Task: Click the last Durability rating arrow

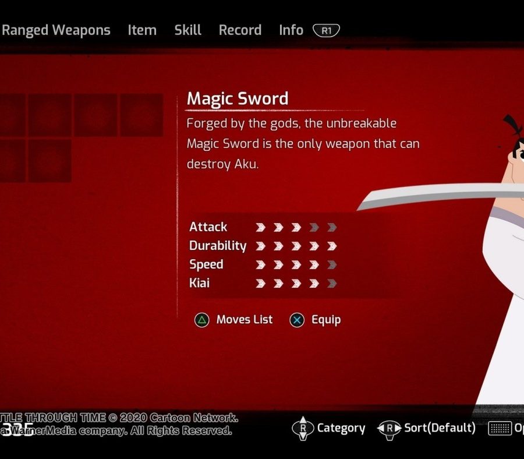Action: pyautogui.click(x=332, y=246)
